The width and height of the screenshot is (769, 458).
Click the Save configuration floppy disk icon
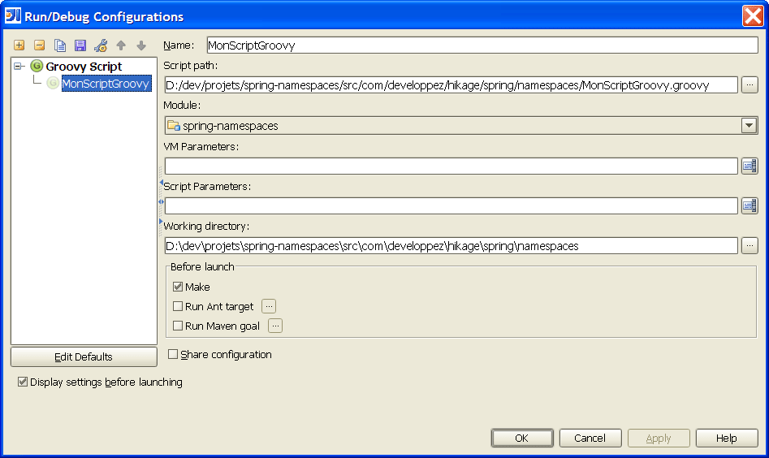[x=80, y=45]
